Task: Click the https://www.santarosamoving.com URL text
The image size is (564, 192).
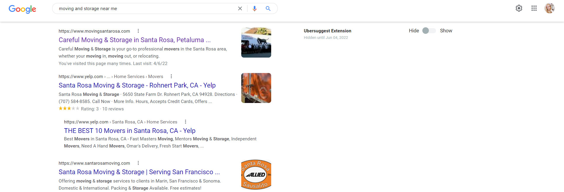Action: pyautogui.click(x=94, y=163)
